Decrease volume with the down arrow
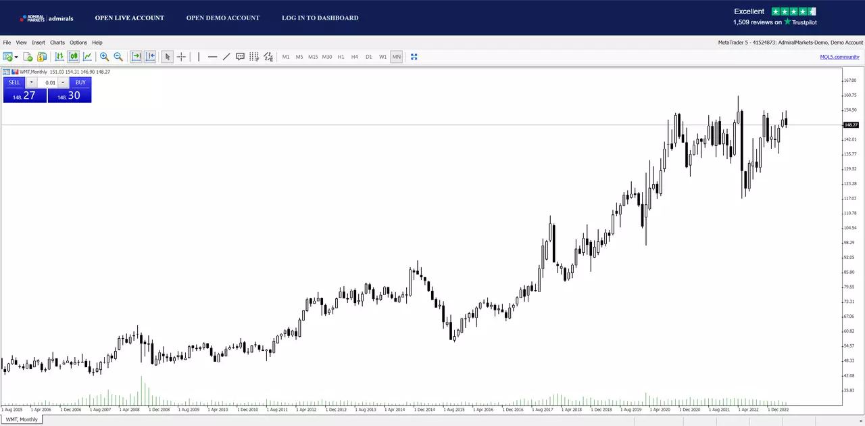Viewport: 865px width, 426px height. [32, 82]
